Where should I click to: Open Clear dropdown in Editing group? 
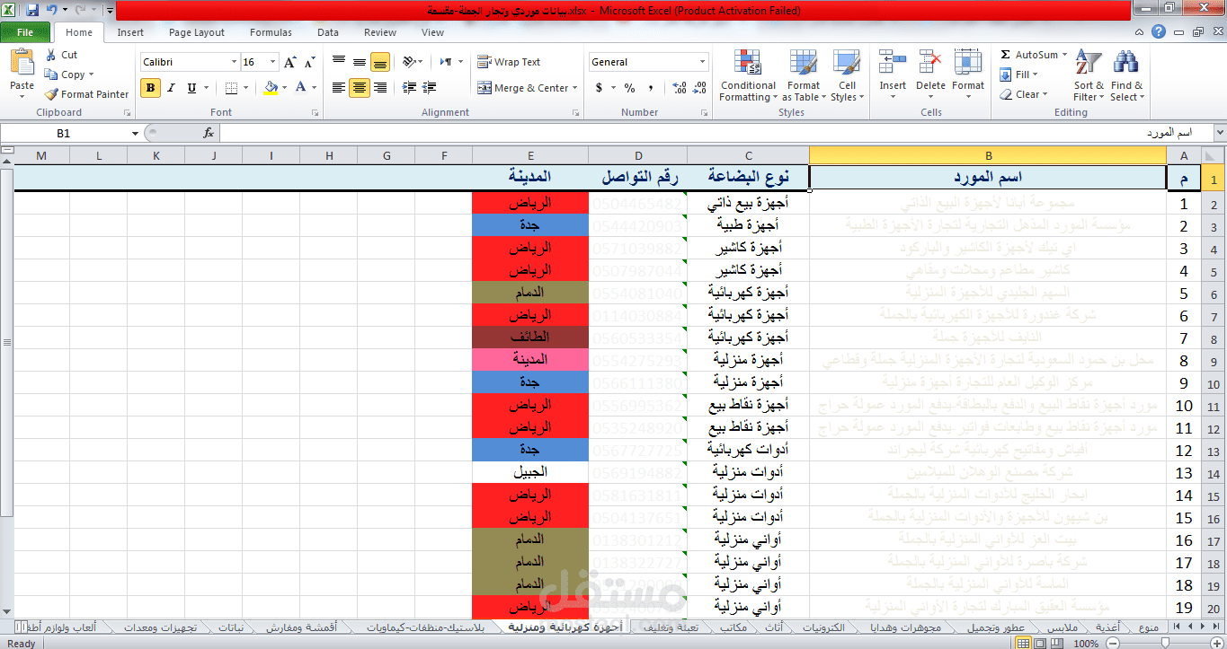click(1023, 94)
